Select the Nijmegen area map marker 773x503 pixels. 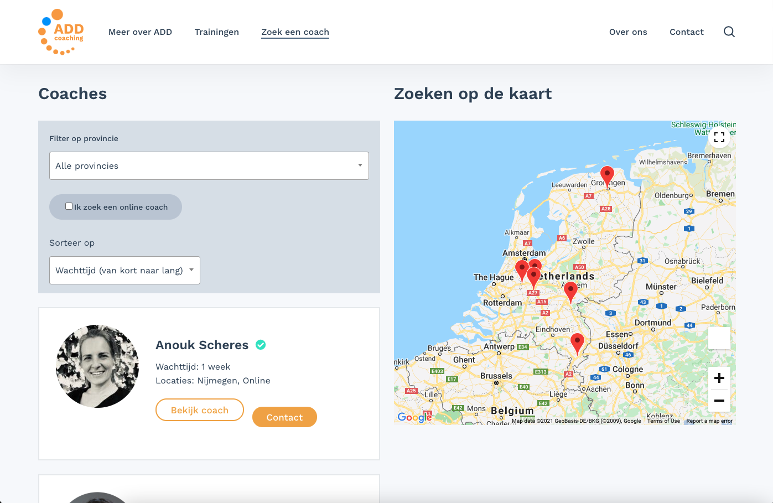click(570, 292)
